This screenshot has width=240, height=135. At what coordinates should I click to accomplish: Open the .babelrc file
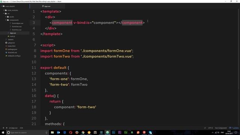point(11,39)
